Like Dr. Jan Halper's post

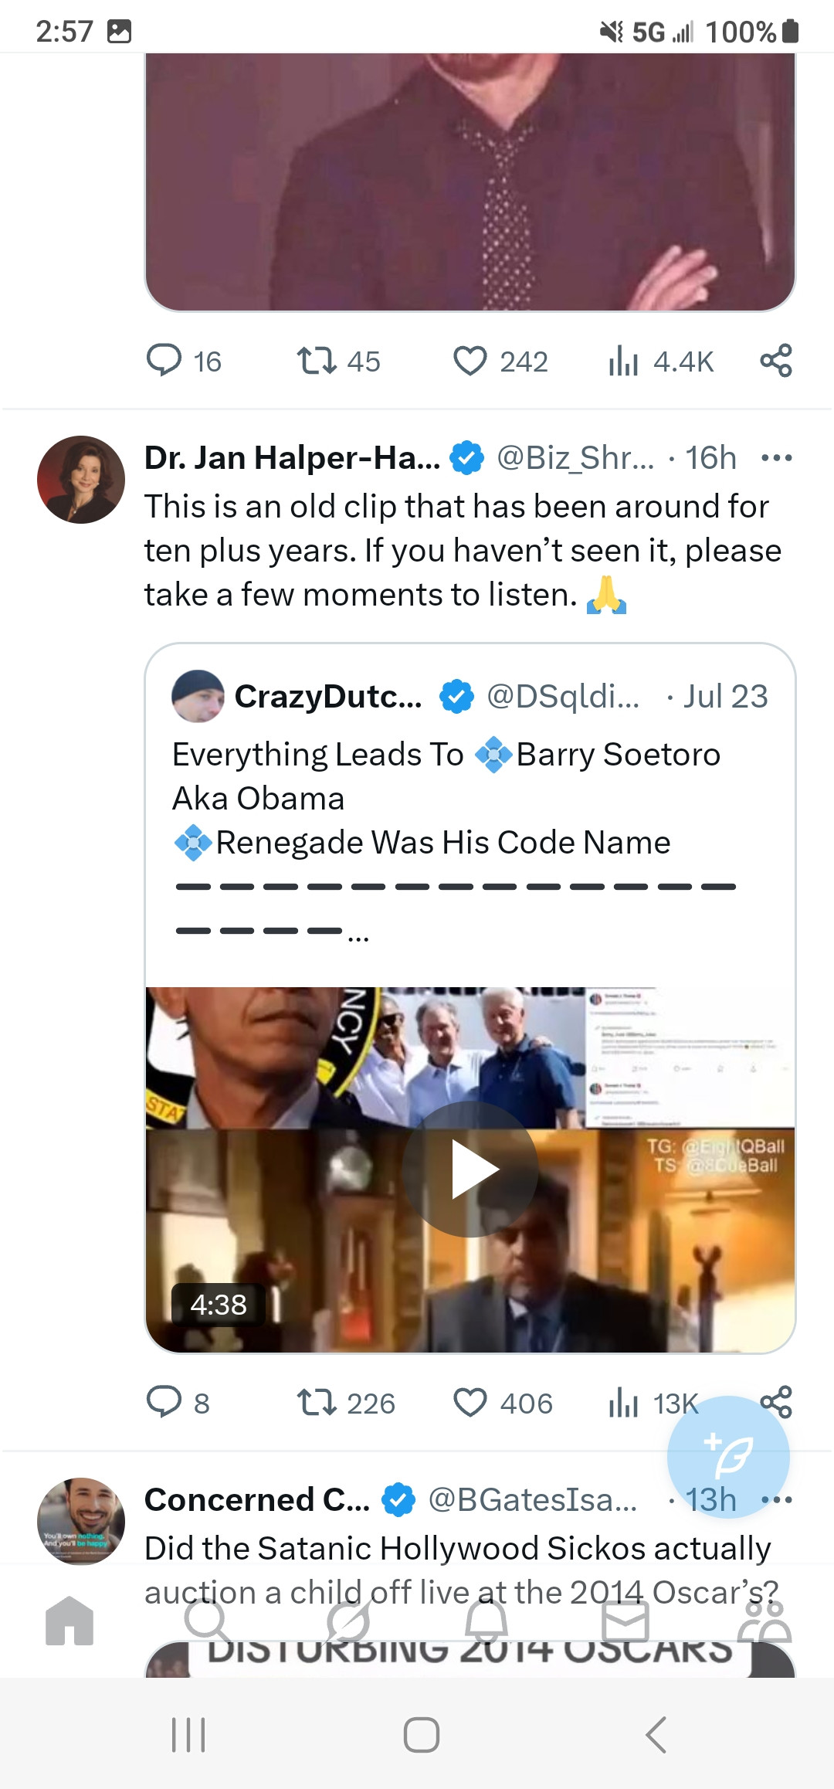click(x=470, y=1403)
